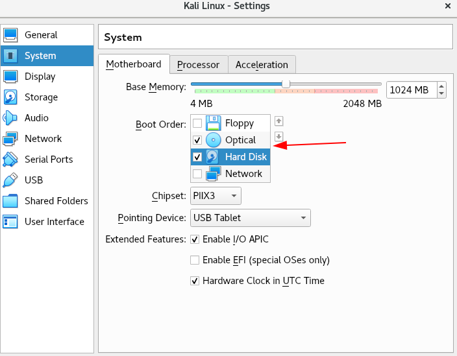Image resolution: width=457 pixels, height=356 pixels.
Task: Enable Network boot checkbox
Action: click(197, 174)
